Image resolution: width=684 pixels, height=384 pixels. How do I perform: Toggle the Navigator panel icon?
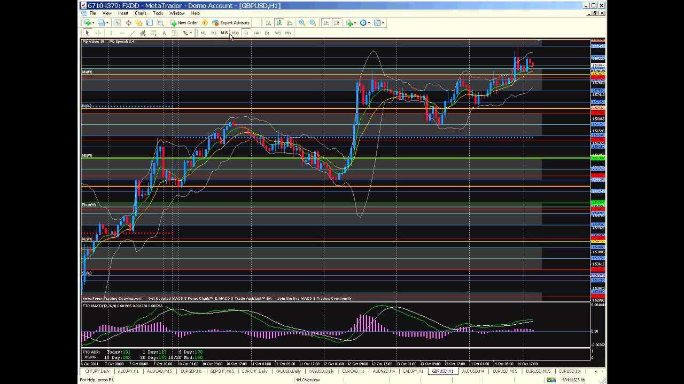pos(139,22)
